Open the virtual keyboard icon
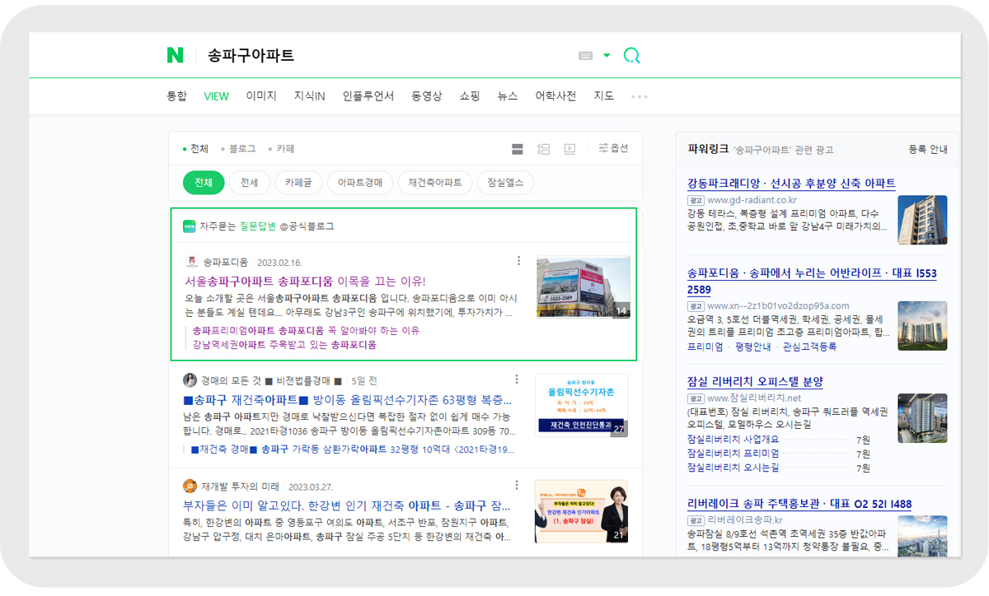This screenshot has height=596, width=989. coord(586,56)
